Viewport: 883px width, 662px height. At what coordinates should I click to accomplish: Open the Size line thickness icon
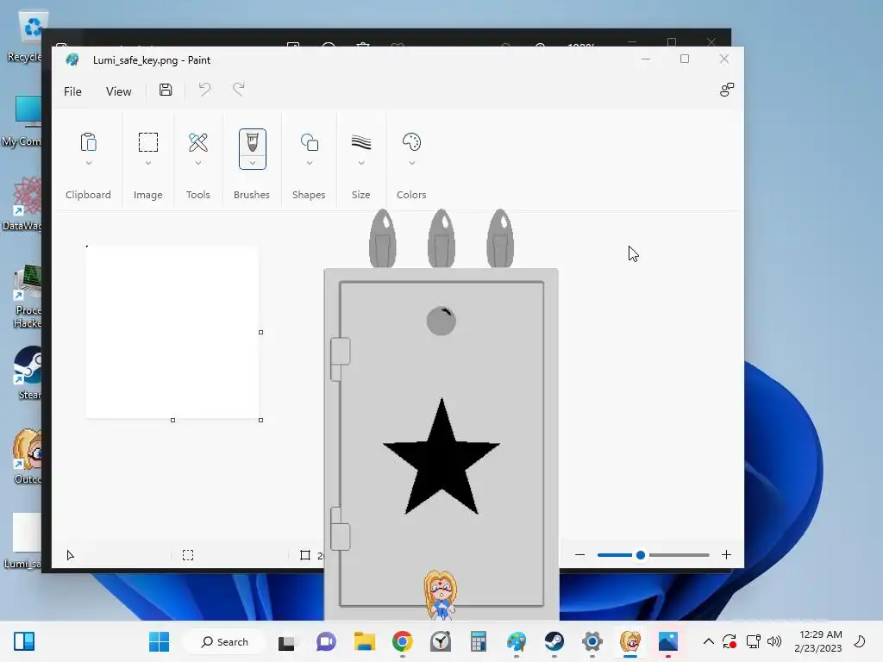(361, 142)
